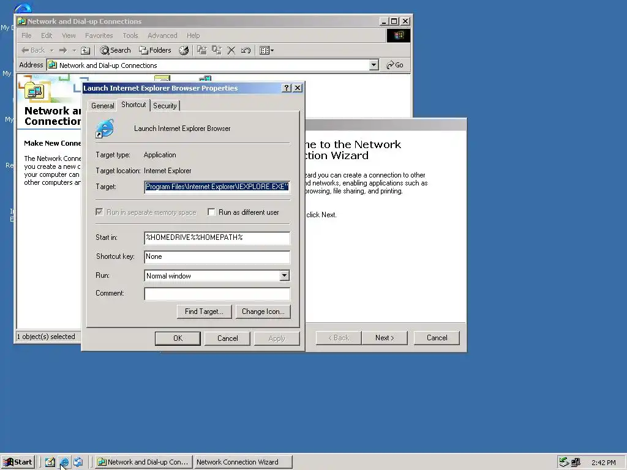
Task: Expand the Run dropdown list
Action: coord(284,275)
